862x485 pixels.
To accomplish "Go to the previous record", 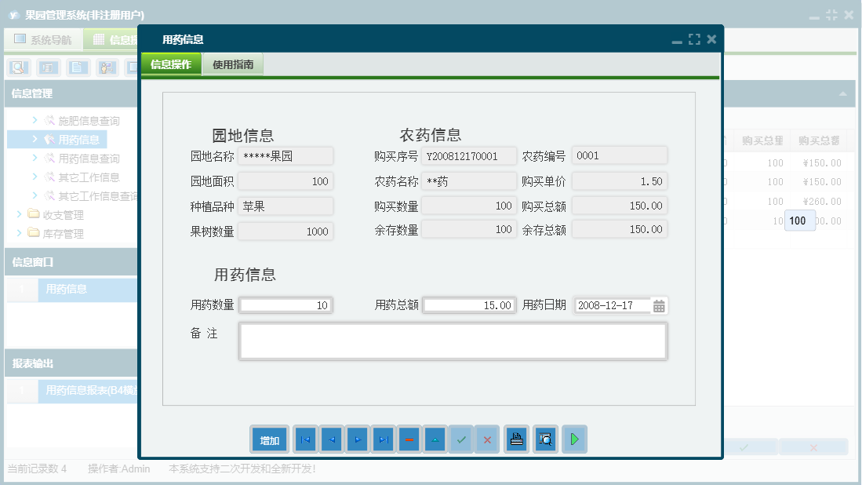I will click(x=331, y=439).
